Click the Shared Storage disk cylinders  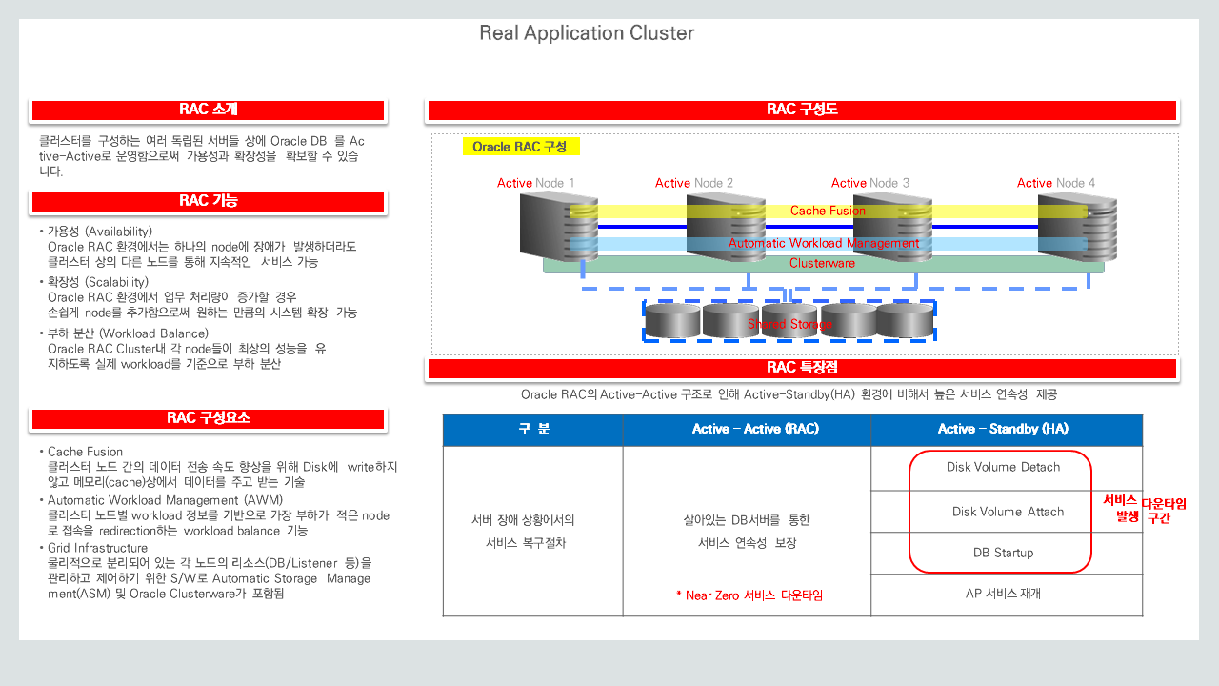coord(789,321)
